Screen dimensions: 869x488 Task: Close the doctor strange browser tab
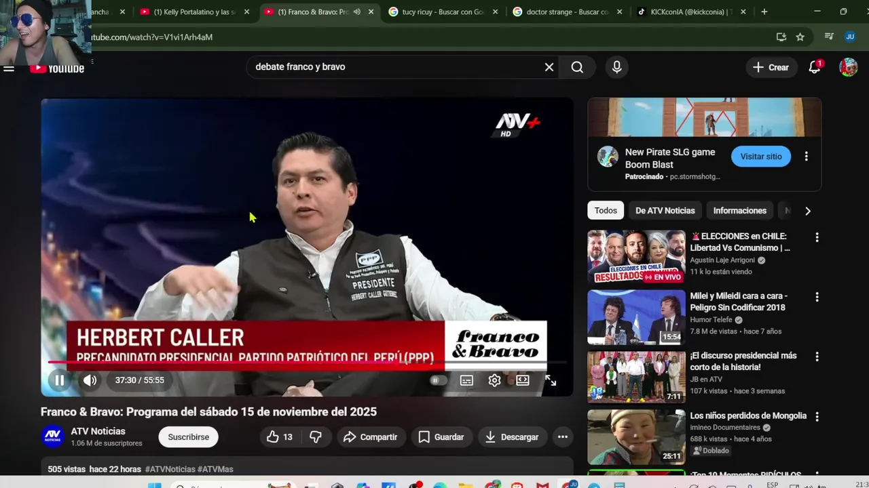pos(619,12)
